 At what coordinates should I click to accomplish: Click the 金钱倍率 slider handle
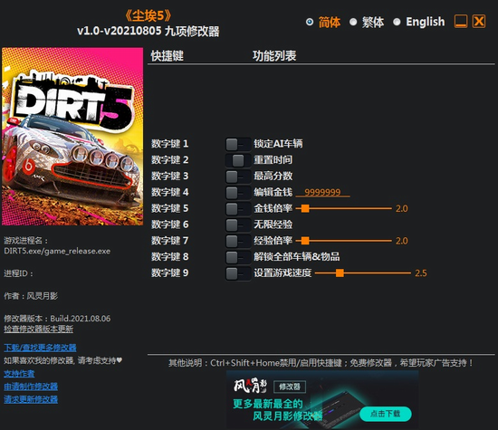click(305, 208)
